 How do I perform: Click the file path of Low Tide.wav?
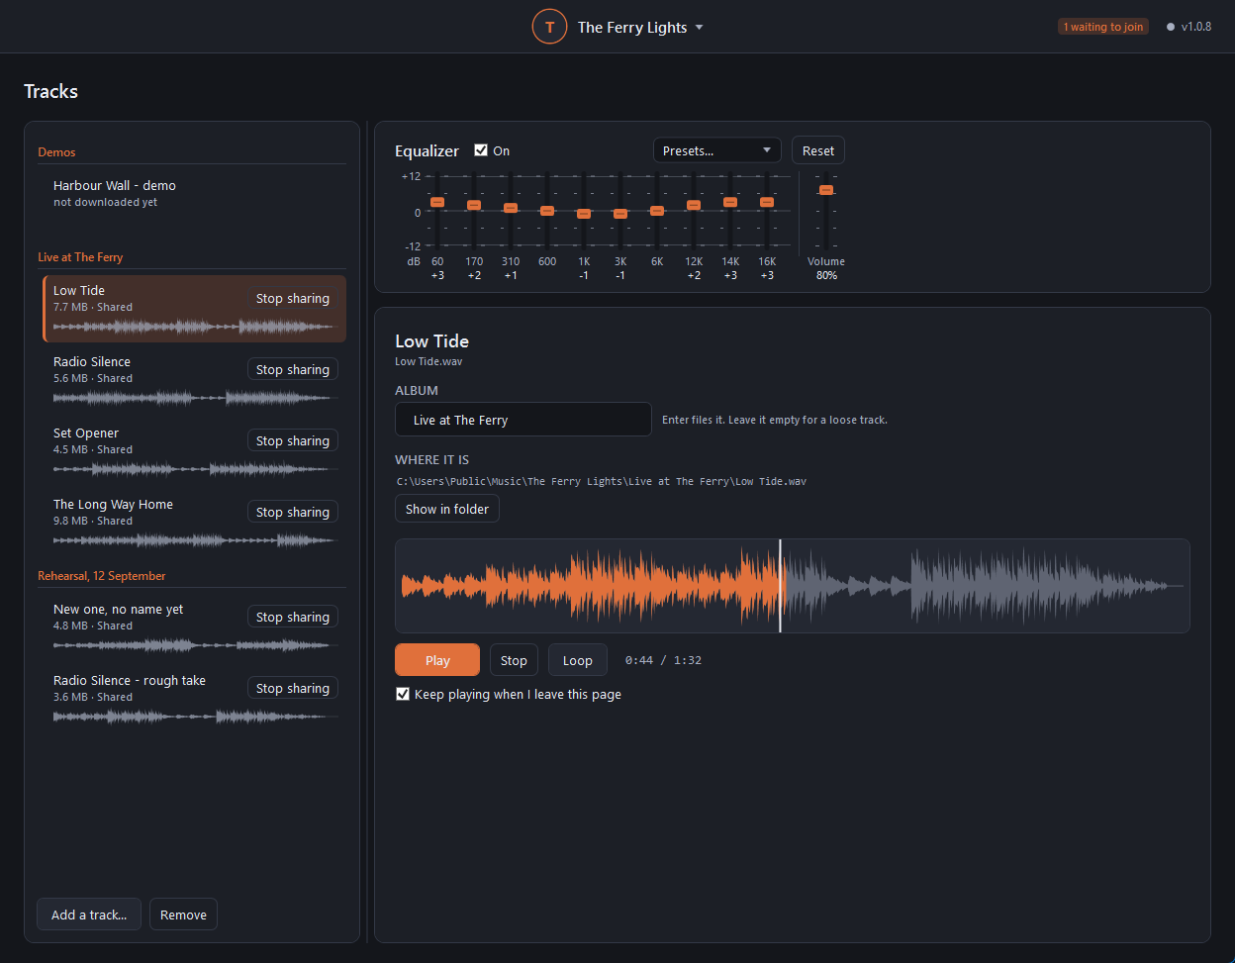[602, 481]
